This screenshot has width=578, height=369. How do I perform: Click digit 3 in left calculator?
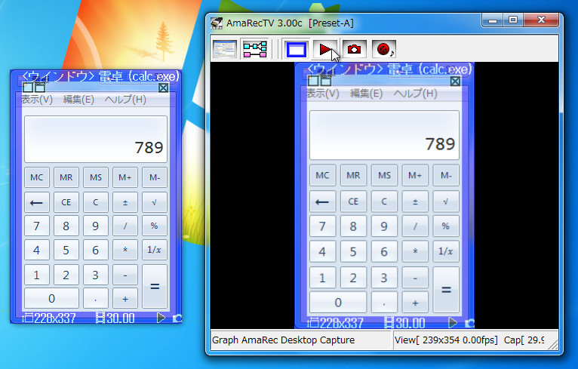pos(96,275)
